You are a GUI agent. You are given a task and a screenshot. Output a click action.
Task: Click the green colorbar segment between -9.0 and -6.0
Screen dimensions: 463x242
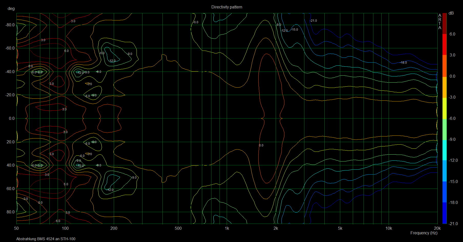tap(444, 129)
